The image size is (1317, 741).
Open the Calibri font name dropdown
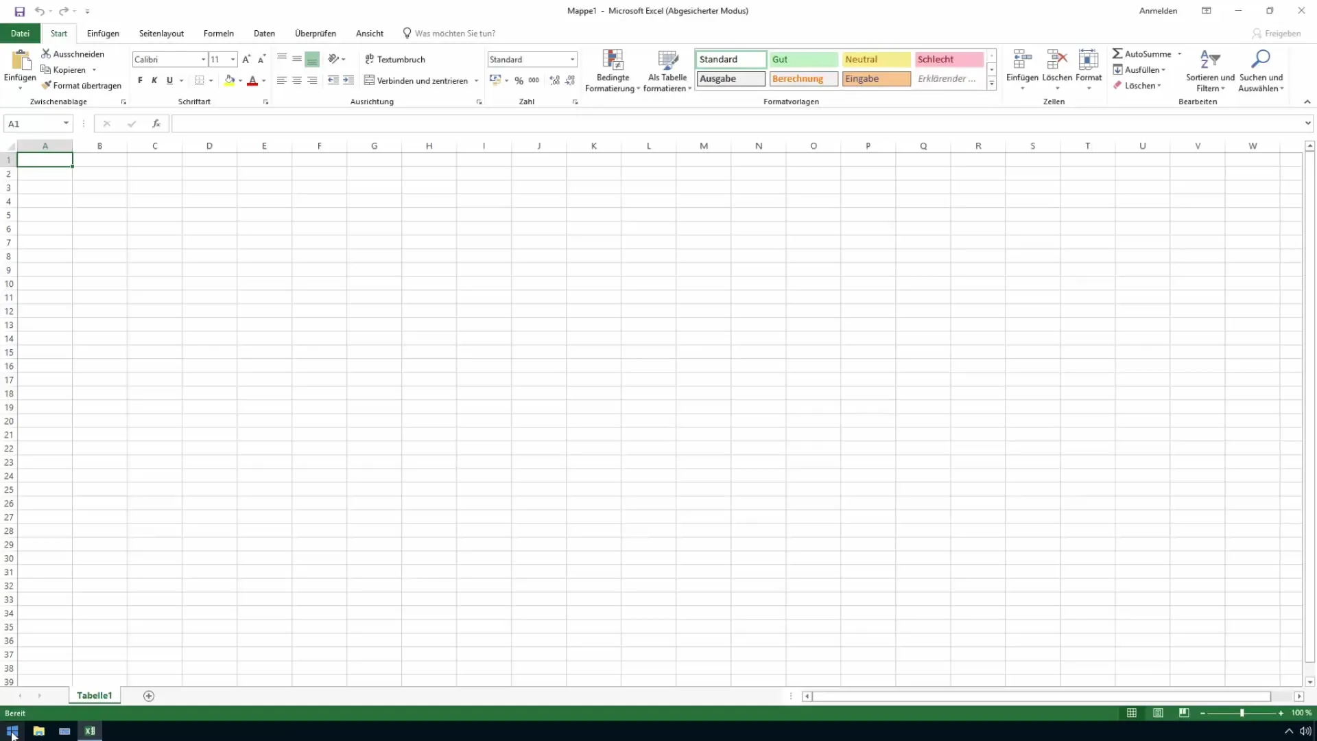coord(203,60)
